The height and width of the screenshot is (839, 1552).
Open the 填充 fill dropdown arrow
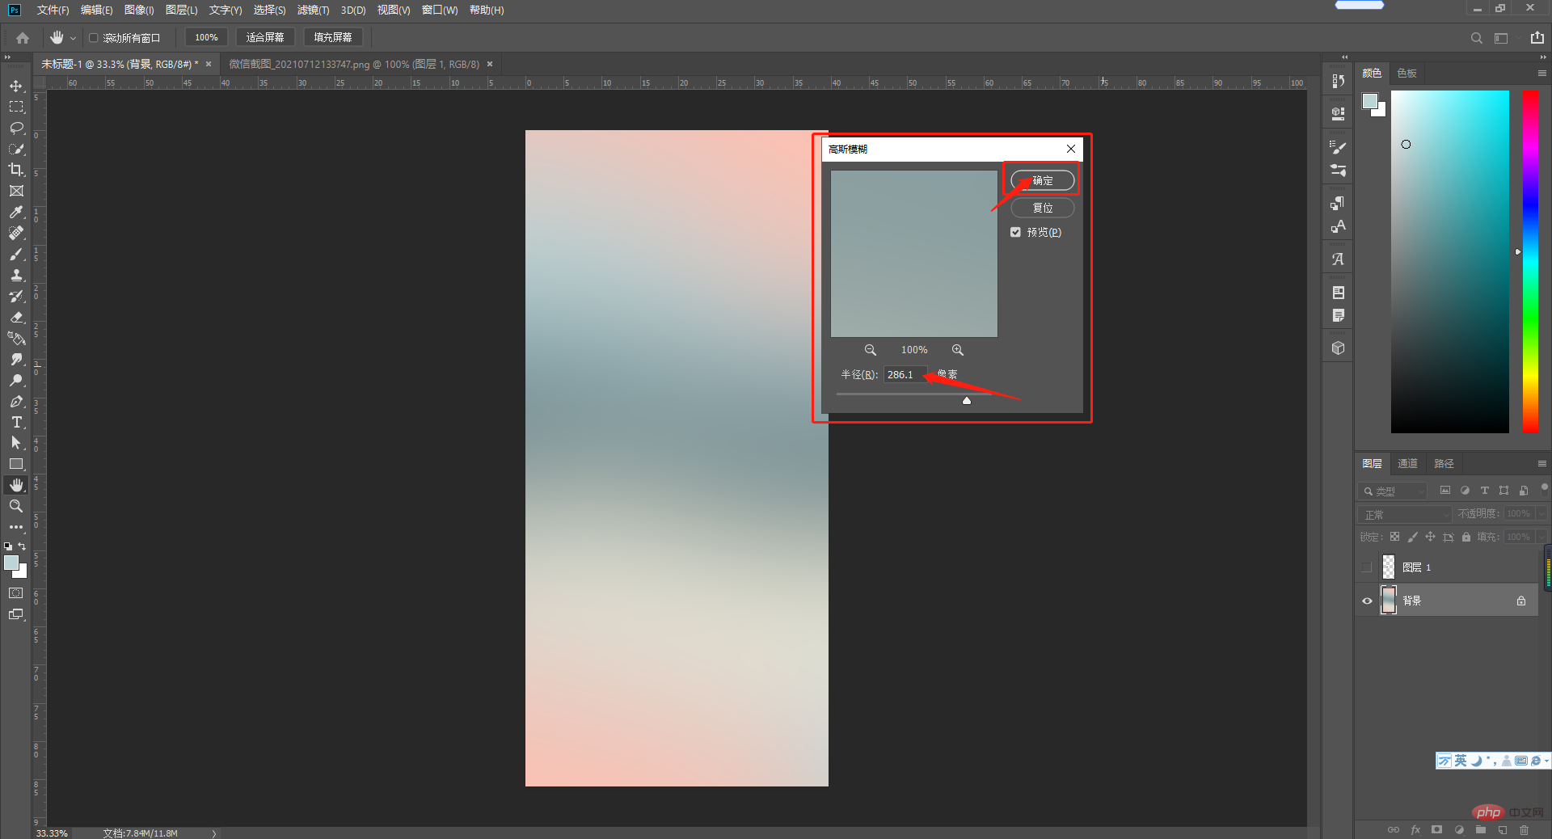coord(1541,537)
